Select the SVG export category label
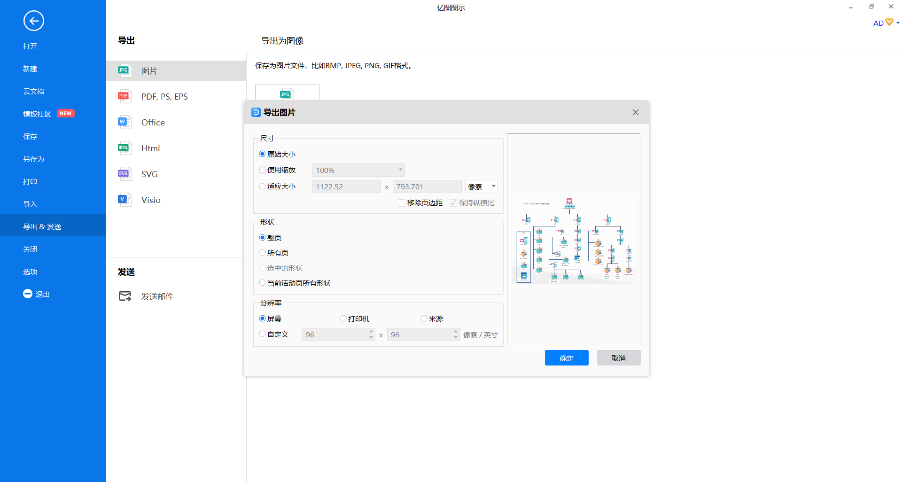The width and height of the screenshot is (902, 482). coord(149,174)
